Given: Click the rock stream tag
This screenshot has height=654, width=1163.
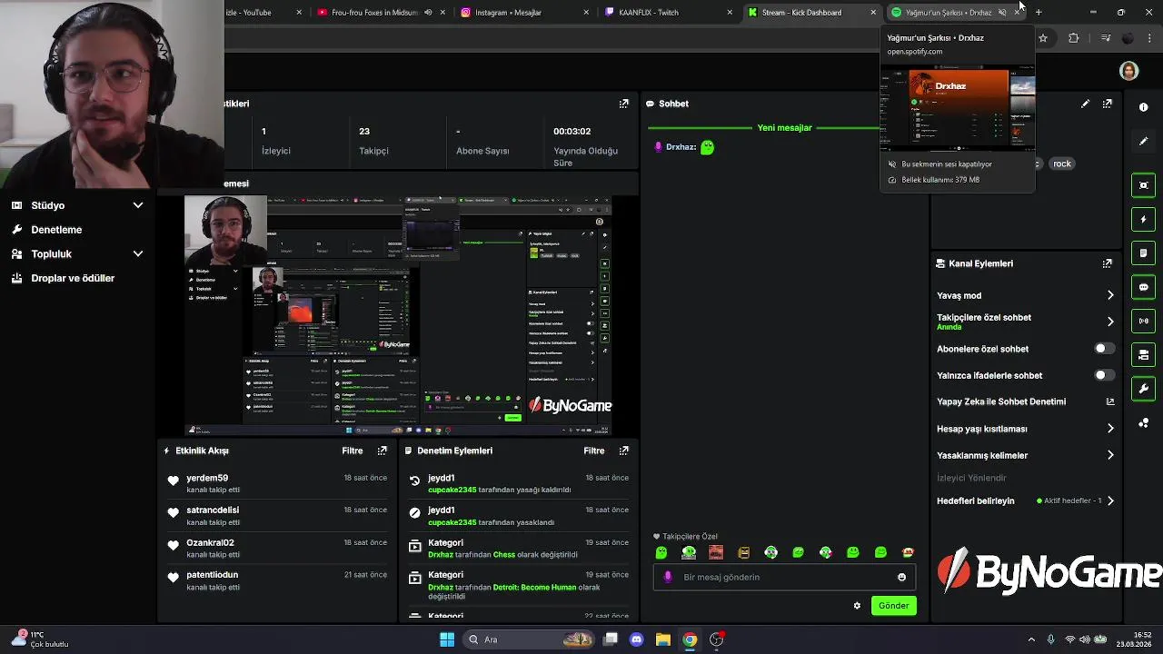Looking at the screenshot, I should point(1062,163).
